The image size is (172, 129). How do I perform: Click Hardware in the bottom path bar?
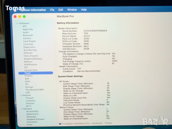click(x=97, y=123)
